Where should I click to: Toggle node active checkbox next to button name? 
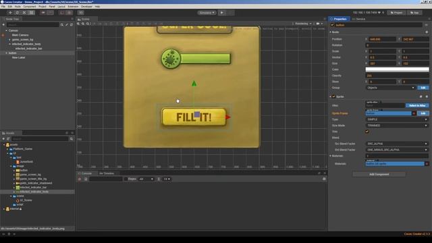(x=332, y=25)
